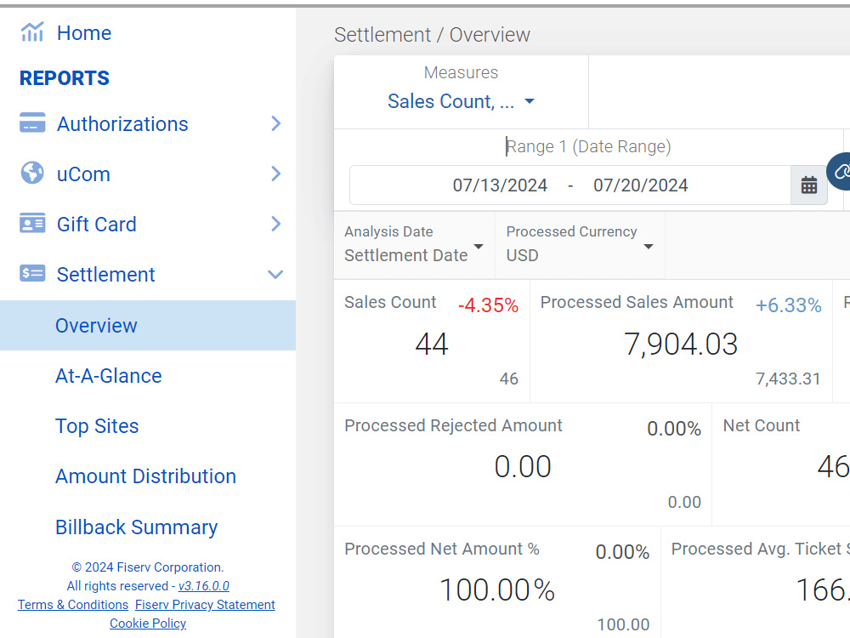Go to Amount Distribution report
The image size is (850, 638).
pos(146,476)
